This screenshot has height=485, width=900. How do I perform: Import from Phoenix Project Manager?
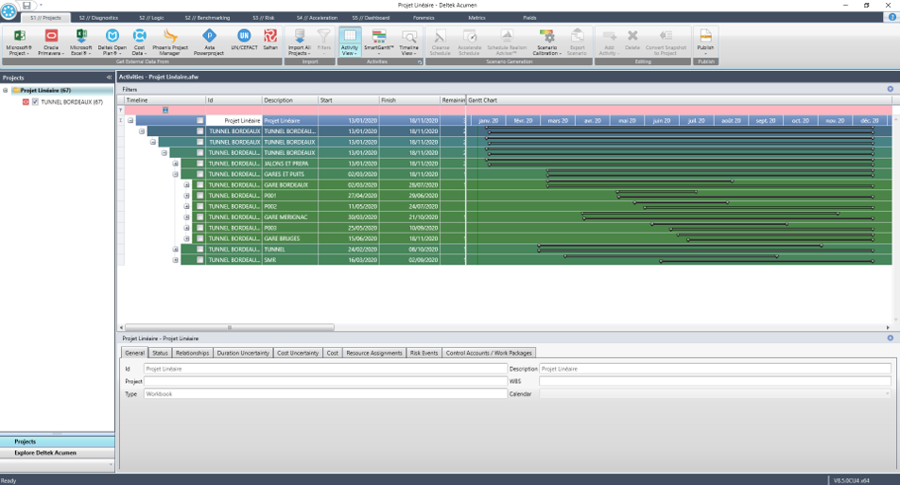[170, 42]
